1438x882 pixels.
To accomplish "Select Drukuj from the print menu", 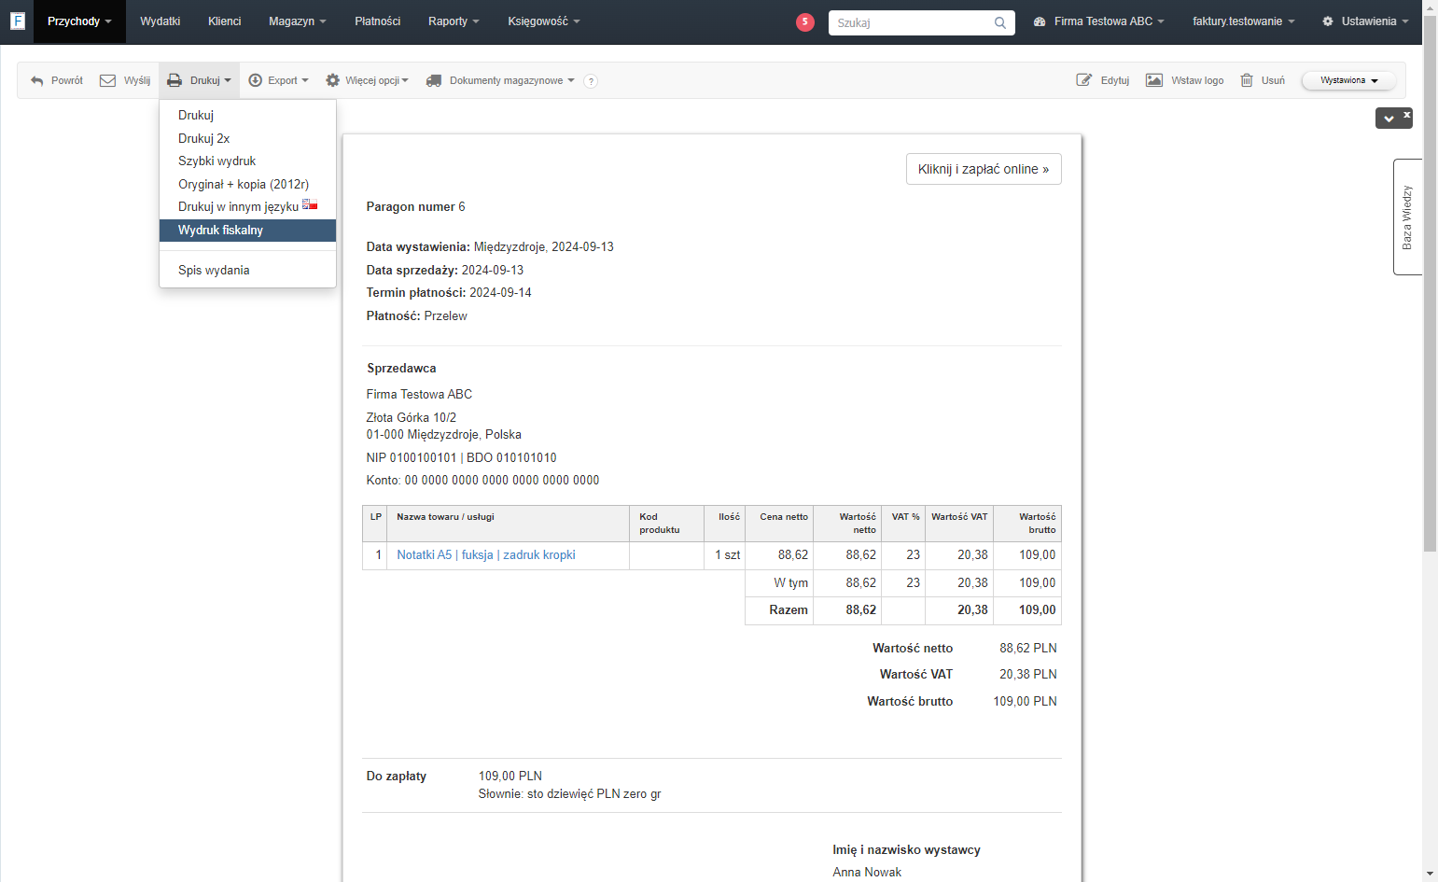I will pos(247,116).
